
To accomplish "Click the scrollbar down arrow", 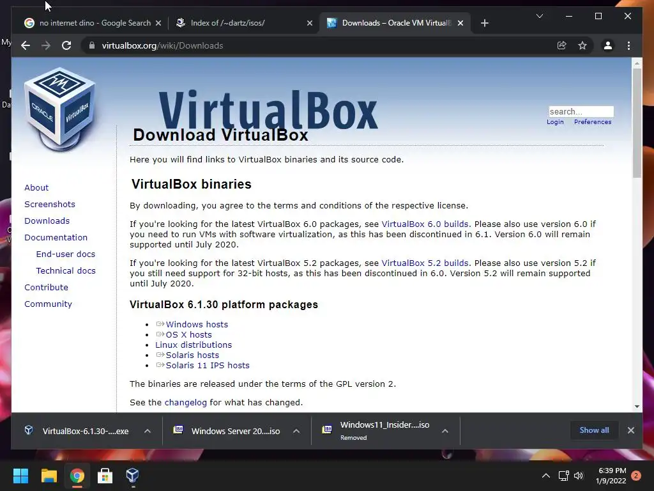I will click(637, 406).
